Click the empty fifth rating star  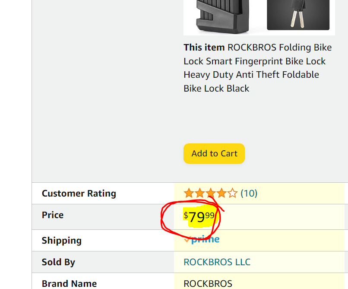tap(232, 193)
